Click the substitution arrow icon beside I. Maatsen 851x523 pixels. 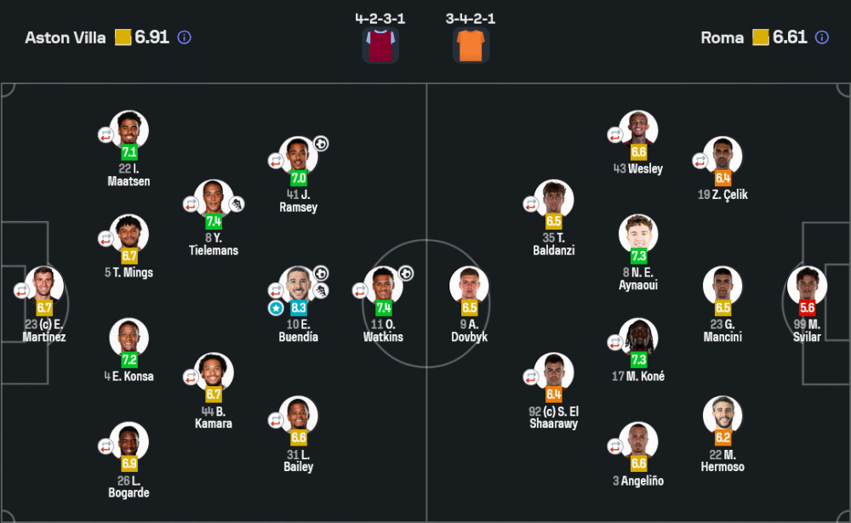pyautogui.click(x=106, y=134)
